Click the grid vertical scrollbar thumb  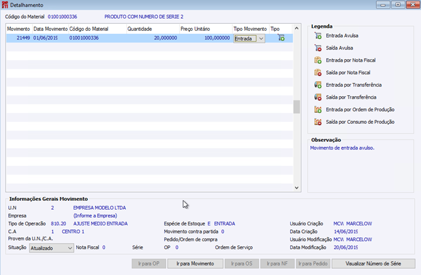coord(297,107)
